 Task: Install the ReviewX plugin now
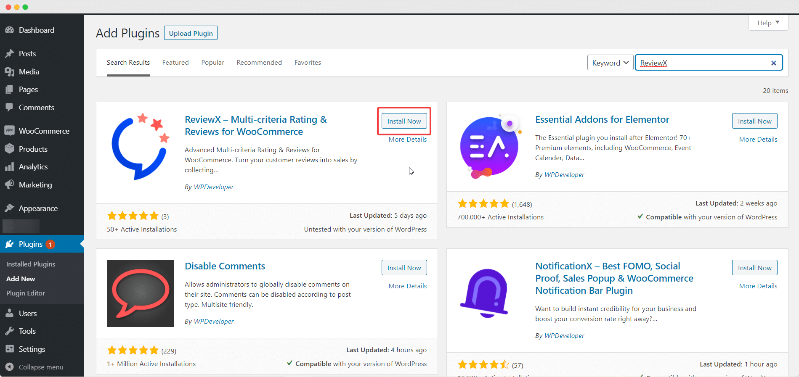(x=404, y=121)
